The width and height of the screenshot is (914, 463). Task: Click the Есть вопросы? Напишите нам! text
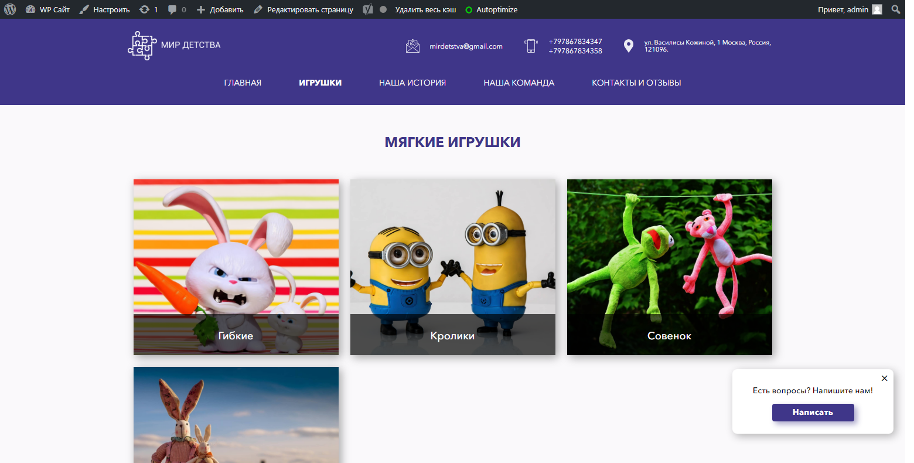click(x=813, y=391)
